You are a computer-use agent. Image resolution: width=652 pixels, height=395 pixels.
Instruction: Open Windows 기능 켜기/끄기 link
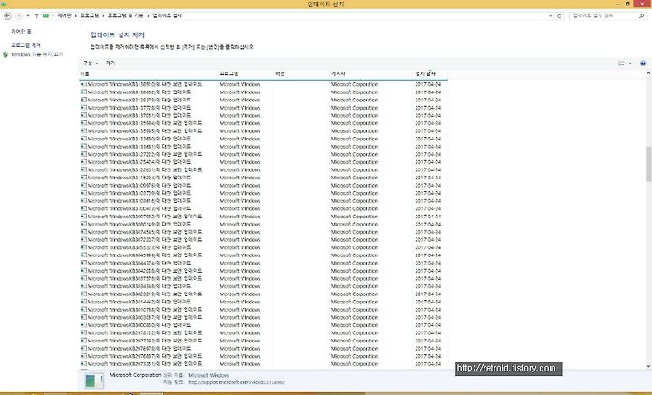(37, 54)
